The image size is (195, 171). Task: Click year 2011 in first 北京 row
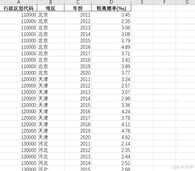[x=78, y=15]
